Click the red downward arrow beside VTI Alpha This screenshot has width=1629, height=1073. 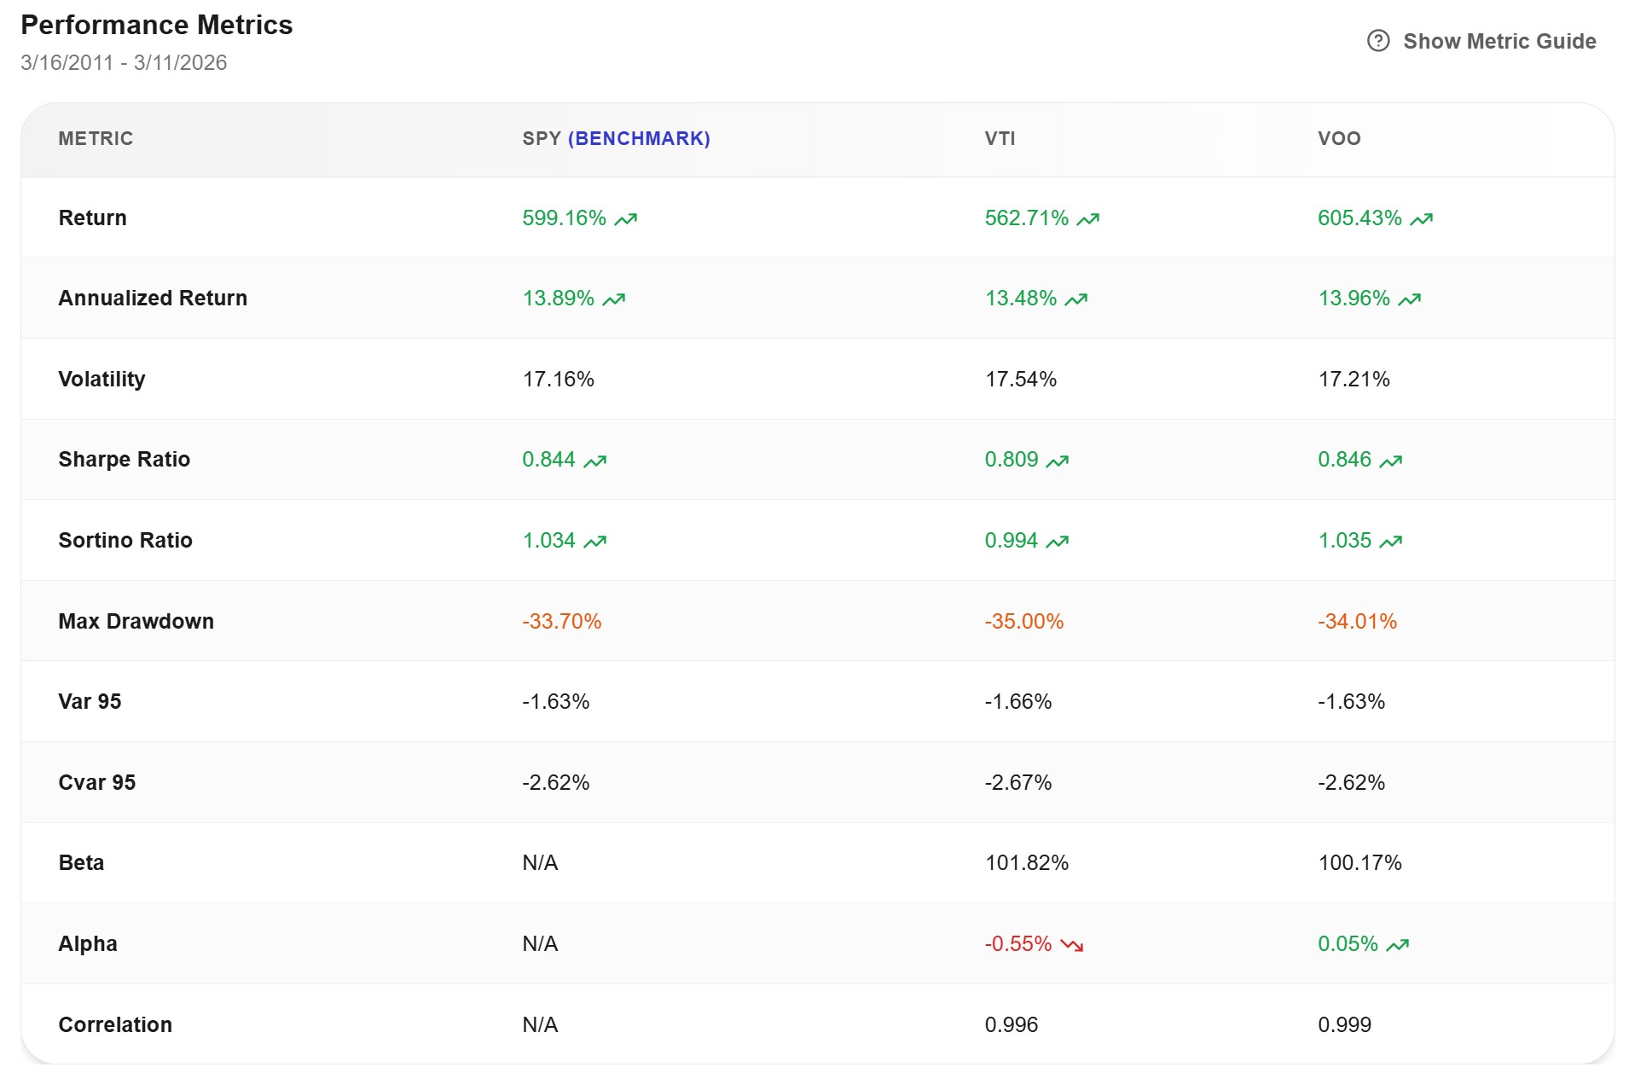[1073, 945]
